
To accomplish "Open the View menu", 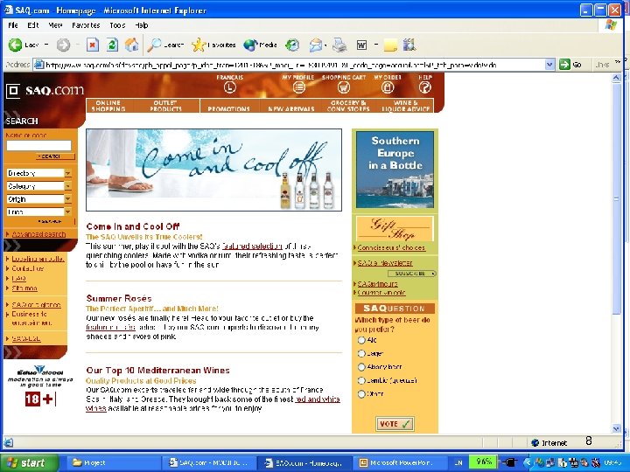I will click(55, 25).
